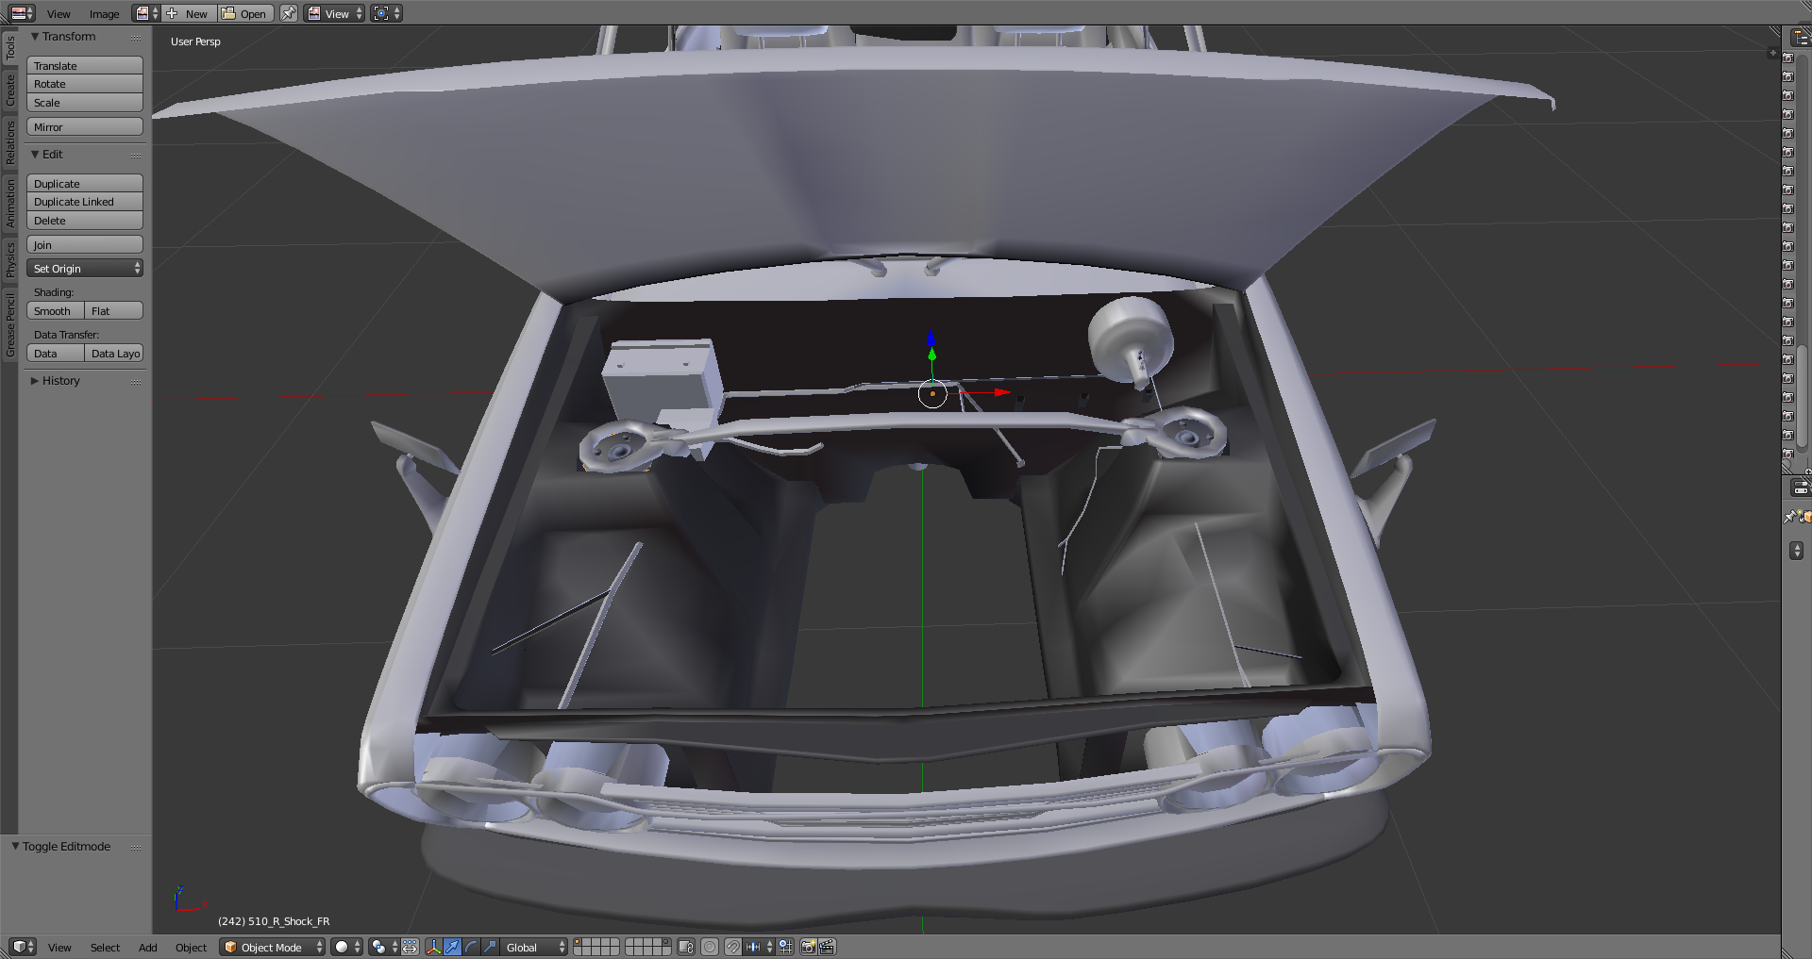Toggle snap during transform magnet icon
Image resolution: width=1812 pixels, height=959 pixels.
[733, 947]
